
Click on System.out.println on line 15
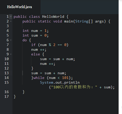(60, 82)
